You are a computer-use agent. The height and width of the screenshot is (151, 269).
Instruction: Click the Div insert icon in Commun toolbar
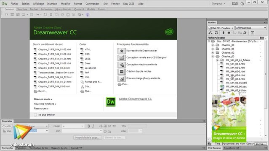click(6, 15)
